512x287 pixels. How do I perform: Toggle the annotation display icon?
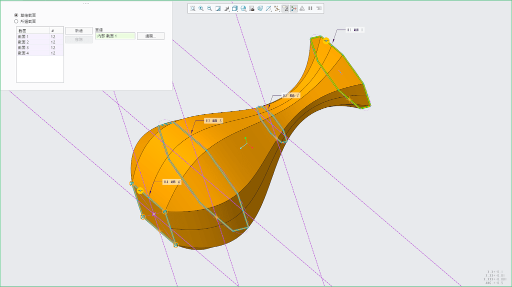(285, 8)
